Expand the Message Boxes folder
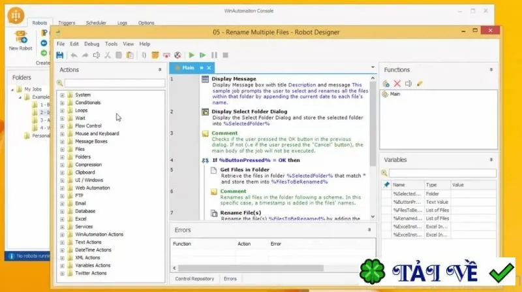The width and height of the screenshot is (522, 292). [62, 141]
